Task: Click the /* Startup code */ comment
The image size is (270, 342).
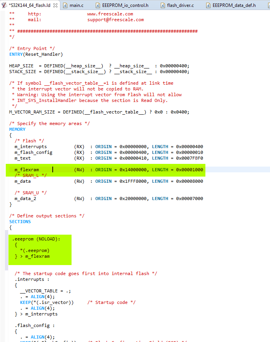Action: [111, 302]
